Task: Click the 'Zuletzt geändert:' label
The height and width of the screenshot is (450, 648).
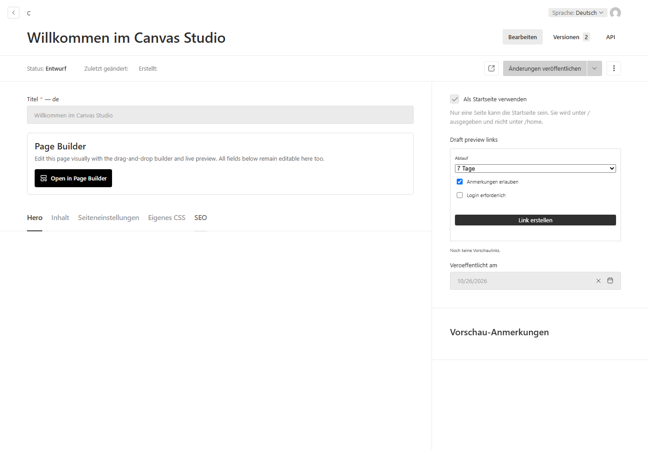Action: [106, 68]
